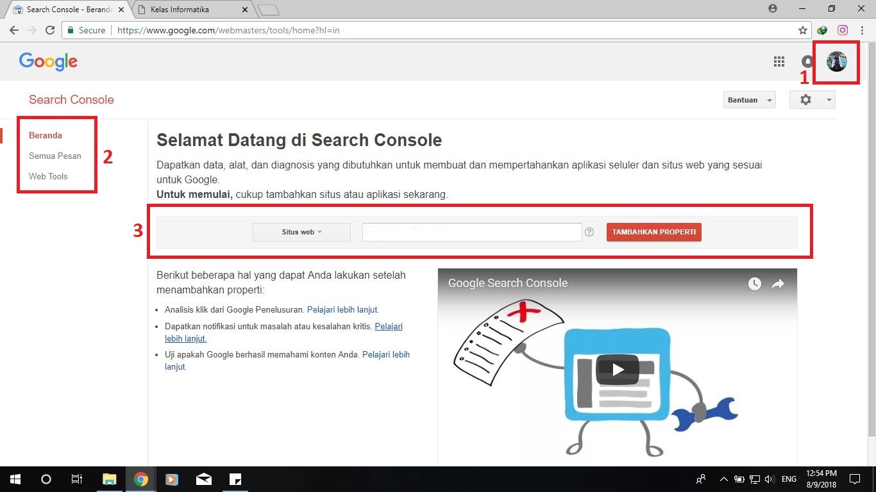Expand the Bantuan dropdown
Image resolution: width=876 pixels, height=492 pixels.
click(x=749, y=100)
